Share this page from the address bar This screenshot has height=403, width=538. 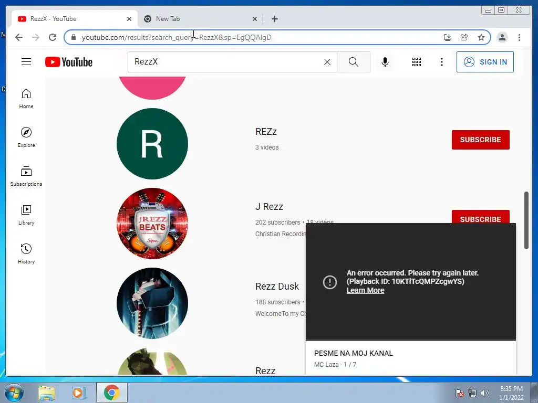(464, 37)
